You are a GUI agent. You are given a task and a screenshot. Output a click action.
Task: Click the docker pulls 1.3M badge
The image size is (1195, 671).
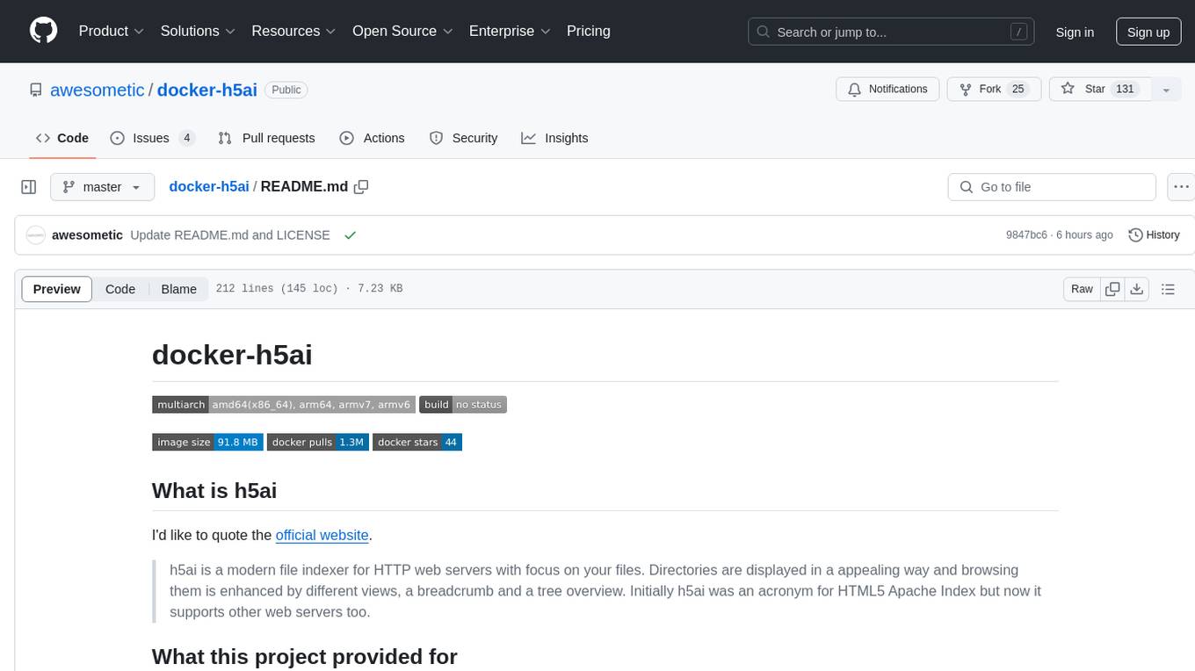tap(318, 442)
